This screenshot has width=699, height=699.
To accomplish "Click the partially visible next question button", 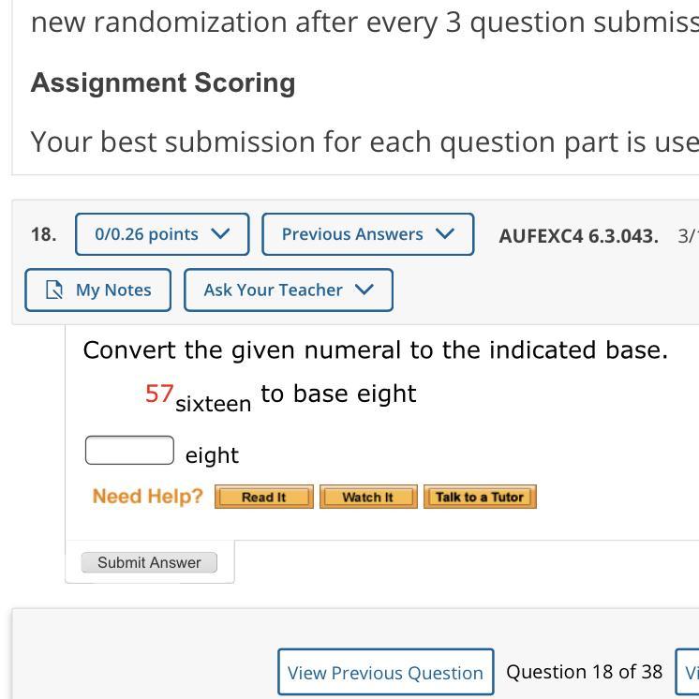I will (690, 673).
